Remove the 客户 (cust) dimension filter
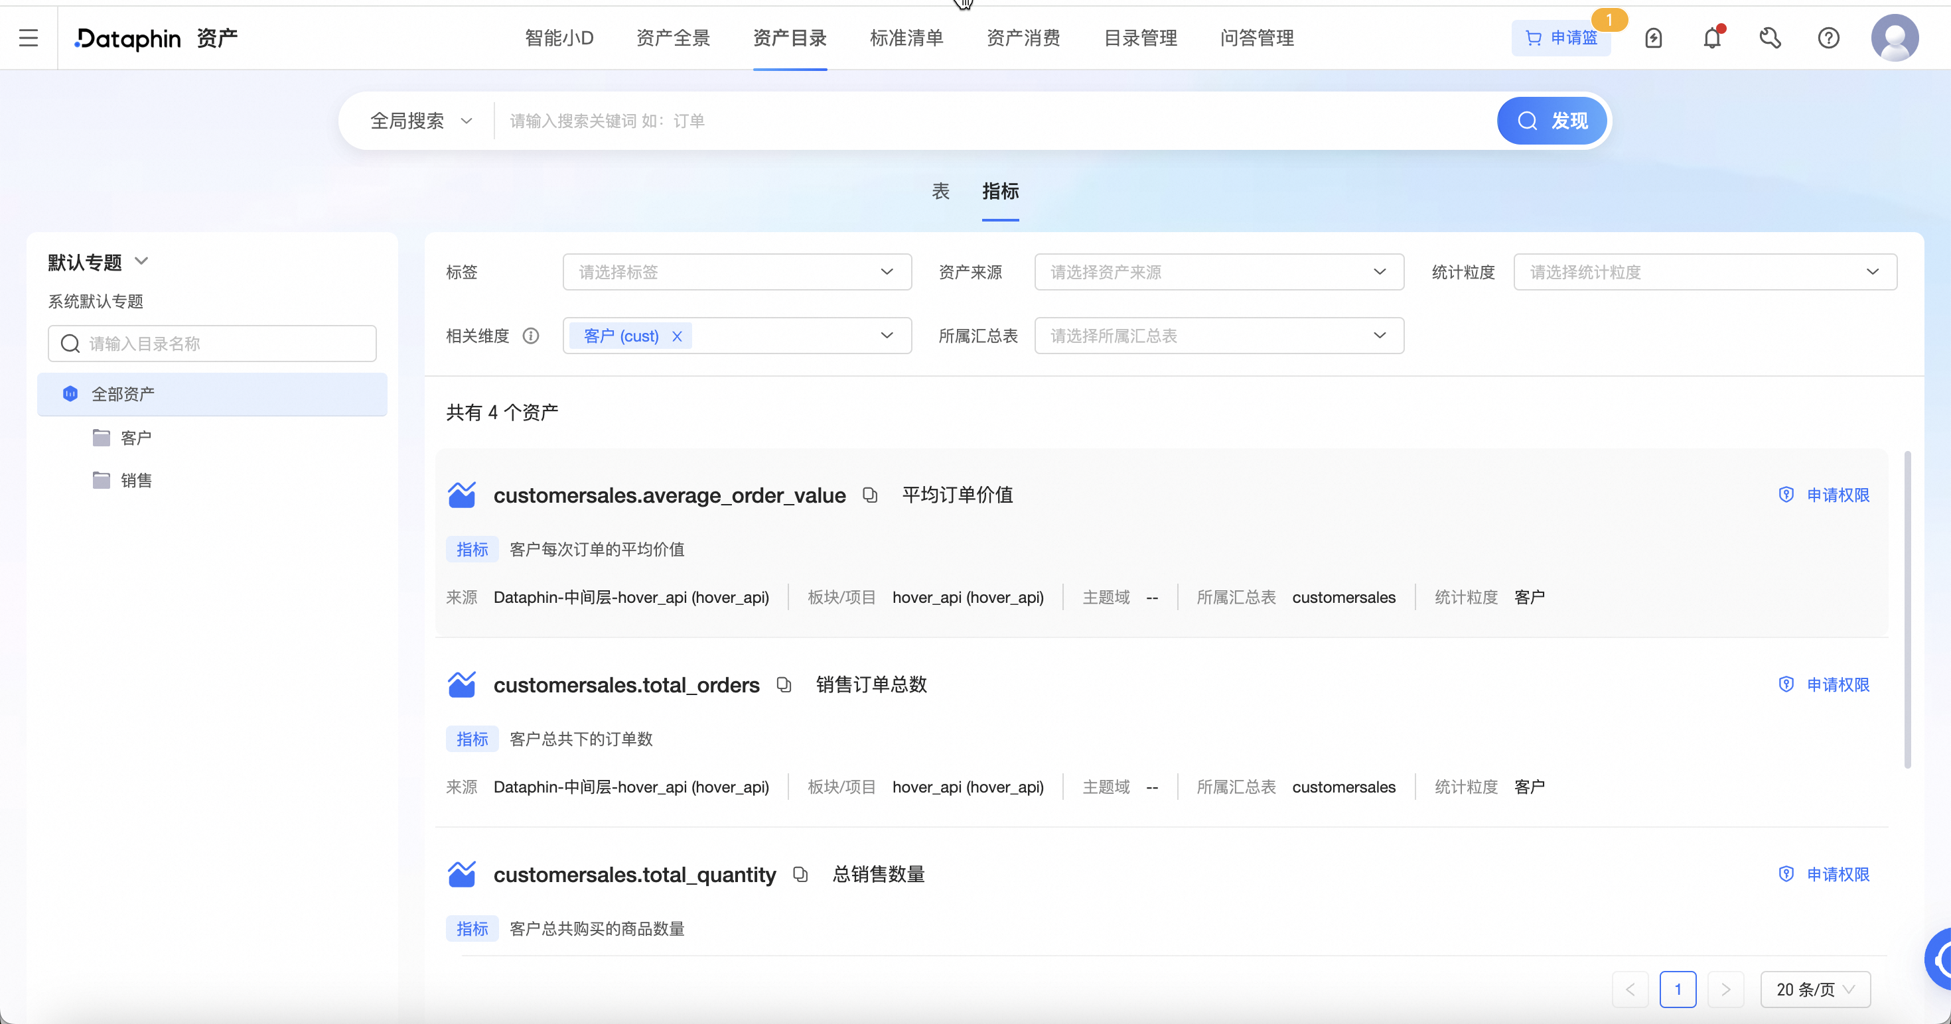This screenshot has width=1951, height=1024. point(678,336)
